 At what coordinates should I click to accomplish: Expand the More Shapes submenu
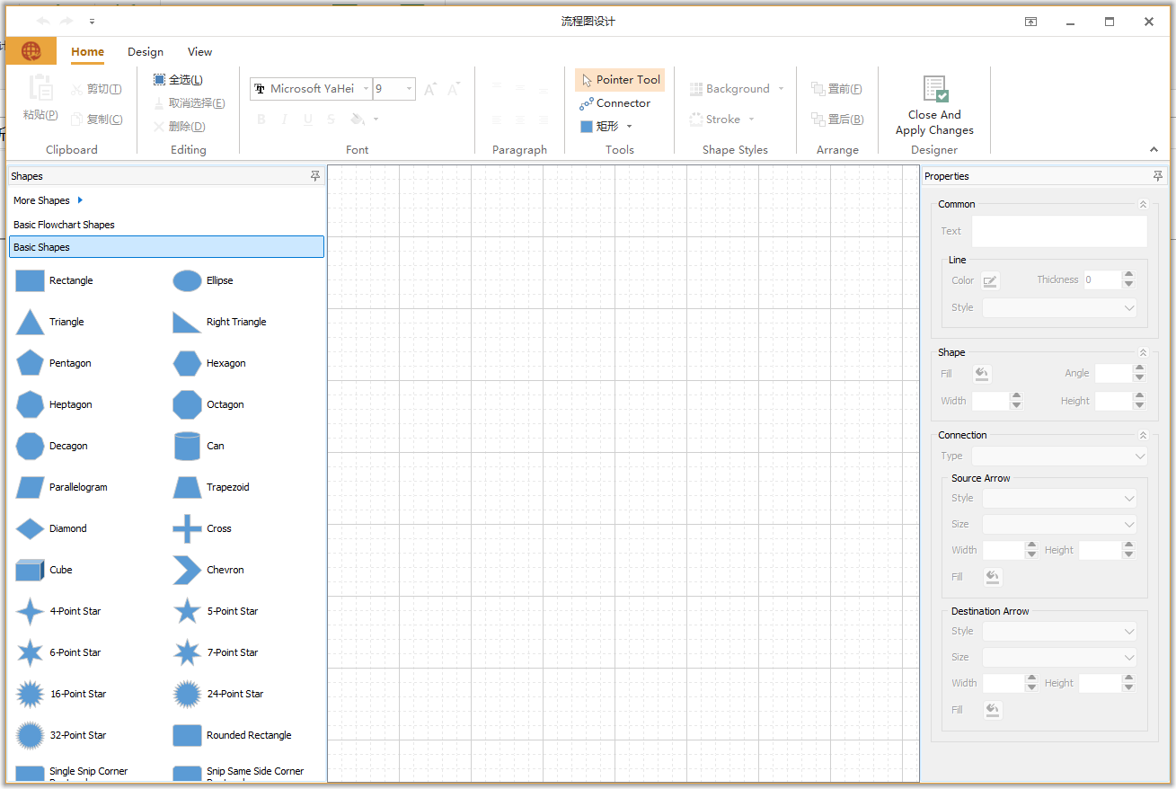point(80,200)
